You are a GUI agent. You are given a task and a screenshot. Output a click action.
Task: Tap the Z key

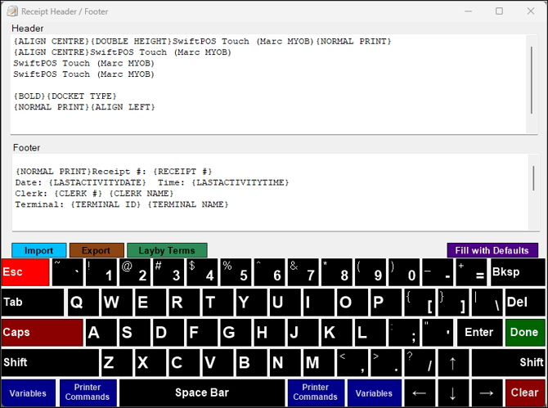[x=117, y=362]
